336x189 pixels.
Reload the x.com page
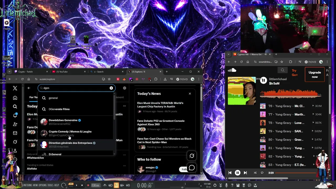(x=22, y=79)
